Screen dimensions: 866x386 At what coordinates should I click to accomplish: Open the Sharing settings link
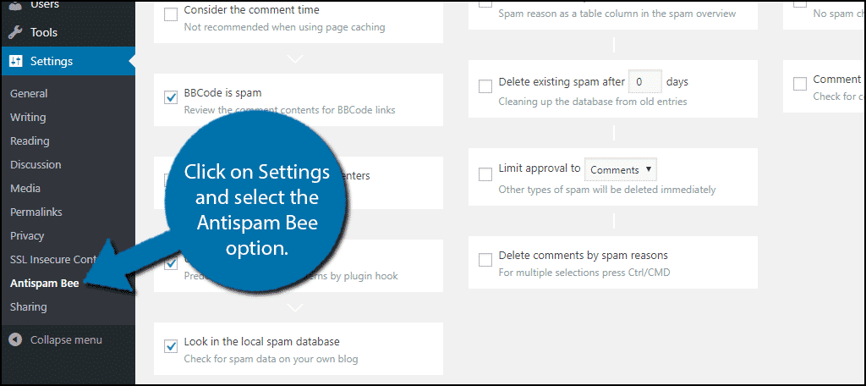pyautogui.click(x=29, y=307)
